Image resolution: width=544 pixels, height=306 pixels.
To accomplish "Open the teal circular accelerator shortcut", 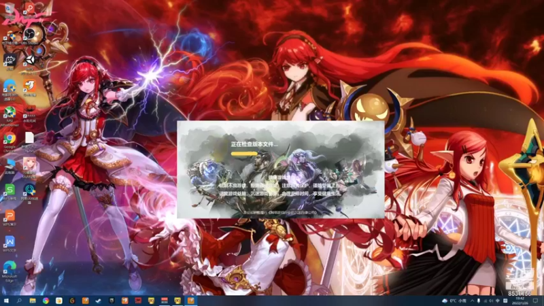I will coord(29,192).
